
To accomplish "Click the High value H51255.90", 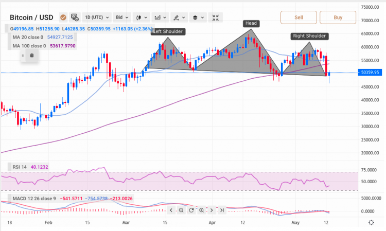I will point(48,29).
